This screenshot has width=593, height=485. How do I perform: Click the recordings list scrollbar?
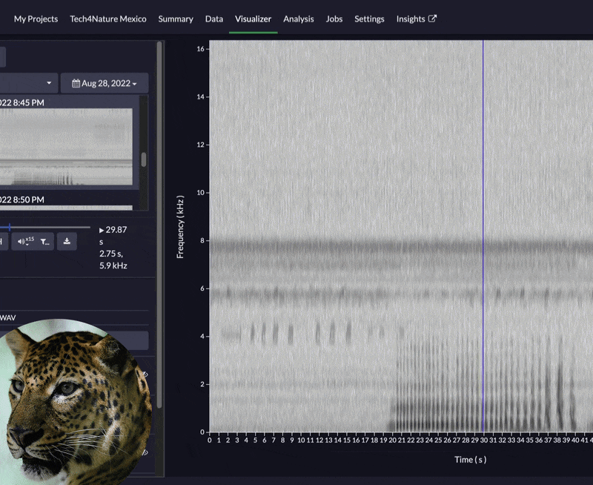coord(143,159)
